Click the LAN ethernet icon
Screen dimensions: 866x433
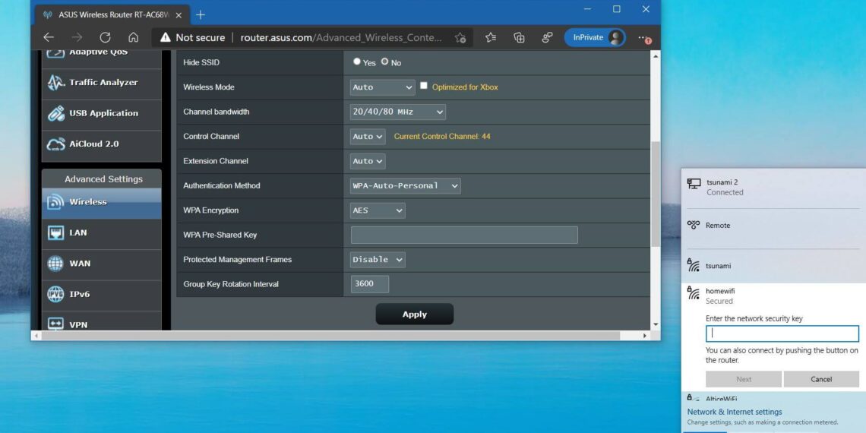click(55, 233)
